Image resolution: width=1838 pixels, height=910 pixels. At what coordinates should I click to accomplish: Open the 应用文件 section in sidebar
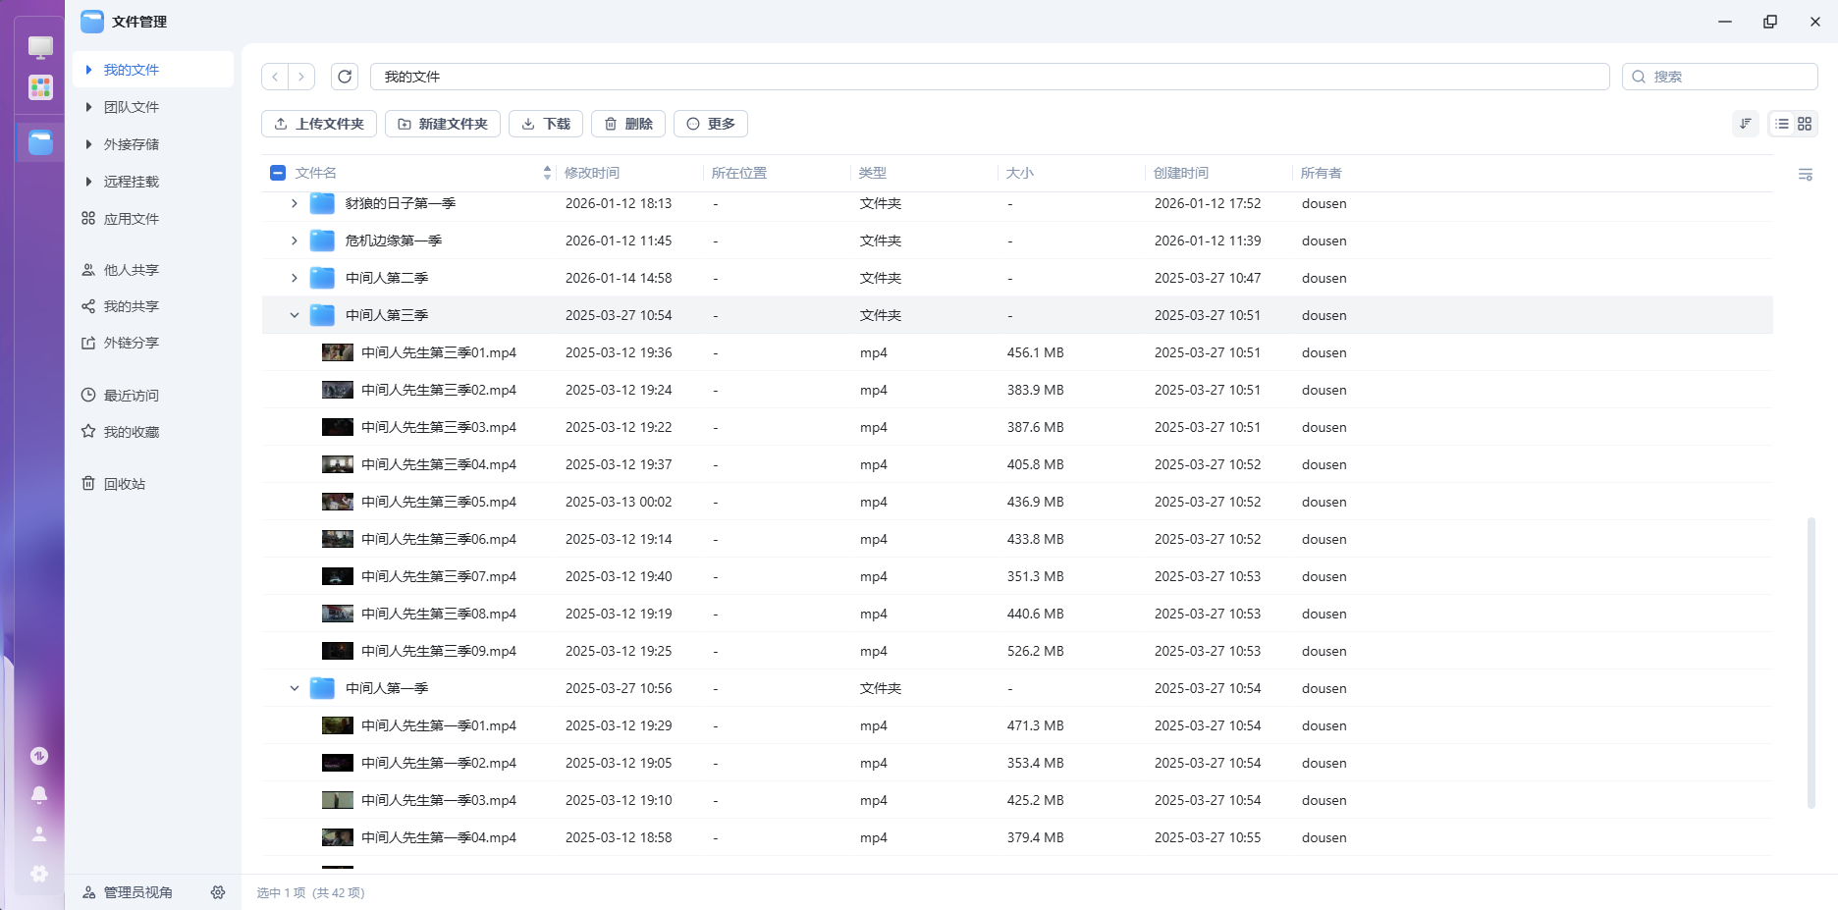click(130, 218)
